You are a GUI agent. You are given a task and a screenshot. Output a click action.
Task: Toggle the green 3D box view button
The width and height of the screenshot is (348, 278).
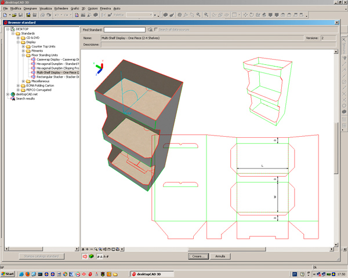click(91, 256)
